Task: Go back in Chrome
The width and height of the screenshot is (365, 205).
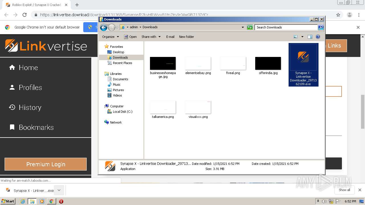Action: [6, 15]
